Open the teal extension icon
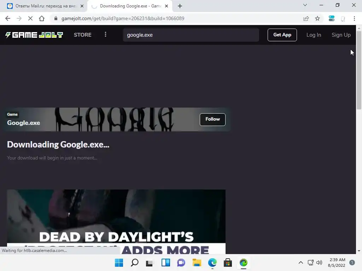 click(x=332, y=18)
